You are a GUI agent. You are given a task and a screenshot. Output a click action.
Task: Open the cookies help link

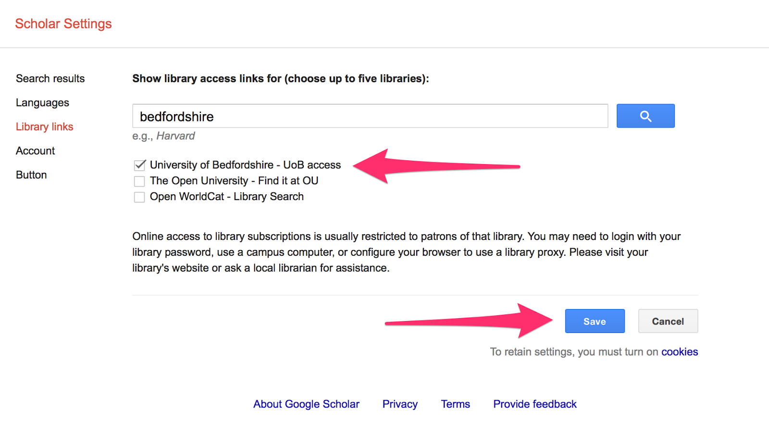[680, 352]
